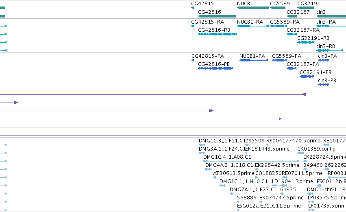Click the teal gene bar under NUCB1 label
This screenshot has height=212, width=346.
click(x=253, y=8)
